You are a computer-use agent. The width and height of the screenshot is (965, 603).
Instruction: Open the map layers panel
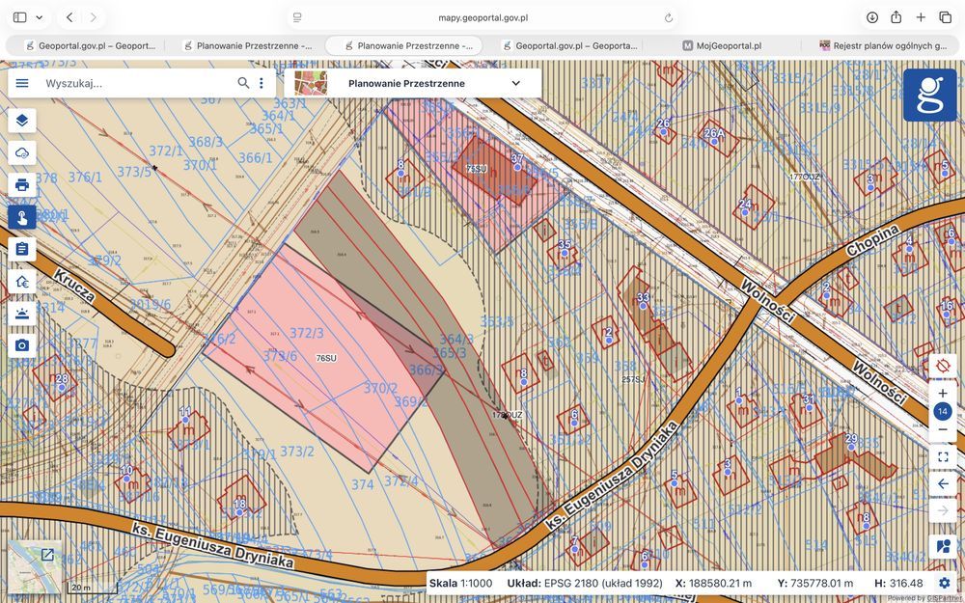coord(22,121)
